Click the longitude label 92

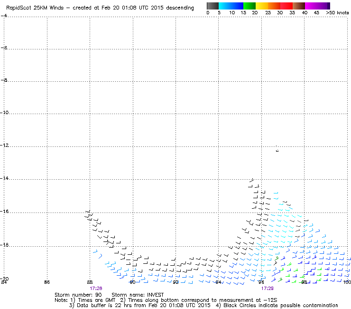click(175, 282)
